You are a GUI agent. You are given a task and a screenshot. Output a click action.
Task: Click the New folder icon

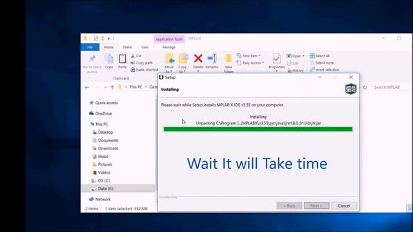tap(228, 59)
